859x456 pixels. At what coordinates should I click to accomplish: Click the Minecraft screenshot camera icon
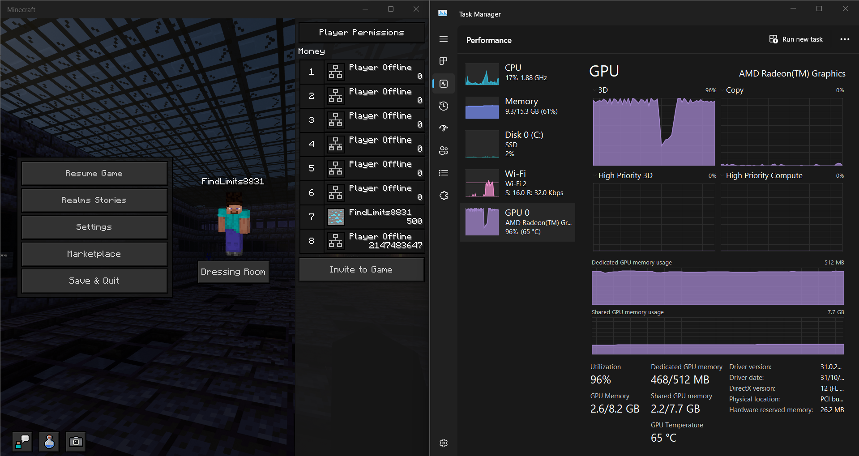pyautogui.click(x=76, y=442)
